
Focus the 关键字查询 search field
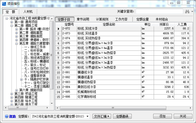[159, 11]
